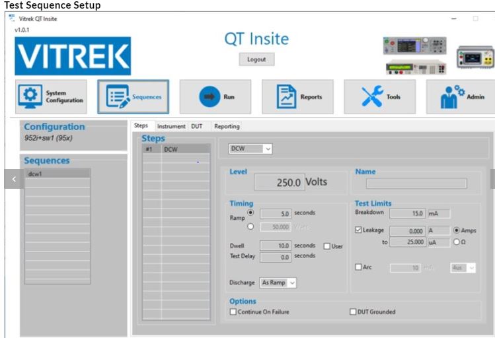Click the Vitrek logo image
Viewport: 495px width, 338px height.
[x=73, y=56]
